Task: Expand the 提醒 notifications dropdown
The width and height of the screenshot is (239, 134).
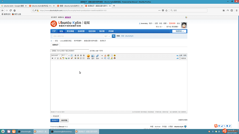Action: [165, 23]
